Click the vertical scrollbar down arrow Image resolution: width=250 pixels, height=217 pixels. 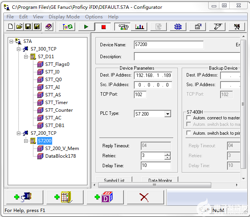click(x=243, y=178)
